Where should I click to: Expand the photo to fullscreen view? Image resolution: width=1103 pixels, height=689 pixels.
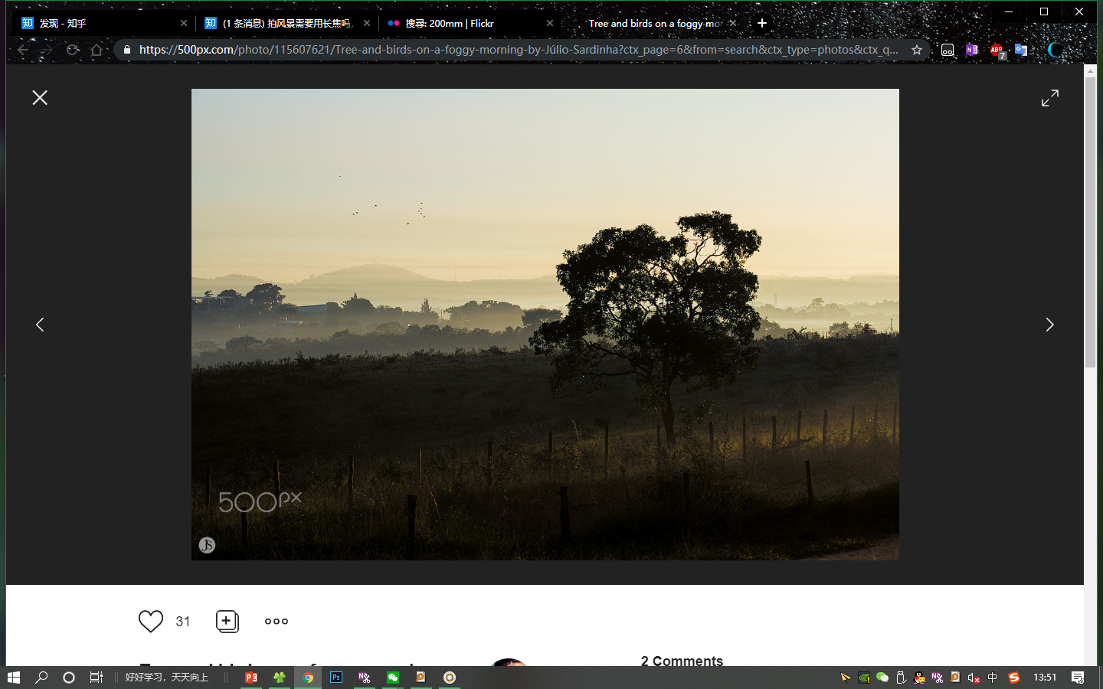point(1049,98)
